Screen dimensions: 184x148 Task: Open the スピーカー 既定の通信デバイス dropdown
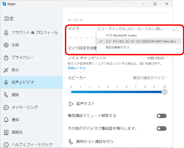pos(150,78)
